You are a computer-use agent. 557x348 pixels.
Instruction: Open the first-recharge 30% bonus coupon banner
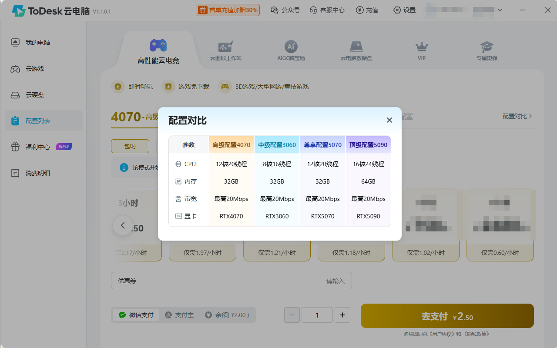pos(228,10)
